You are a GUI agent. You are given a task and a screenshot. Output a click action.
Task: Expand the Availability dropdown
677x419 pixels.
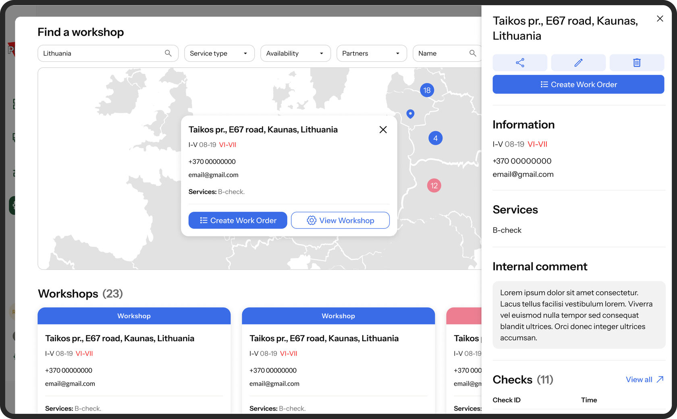[295, 53]
